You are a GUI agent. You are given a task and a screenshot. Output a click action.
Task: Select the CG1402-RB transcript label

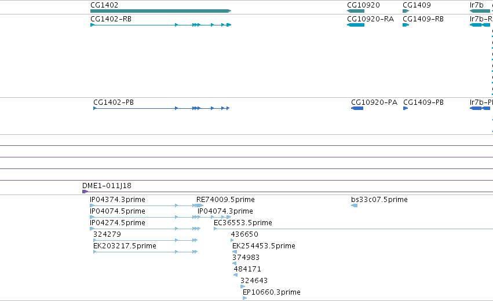111,19
